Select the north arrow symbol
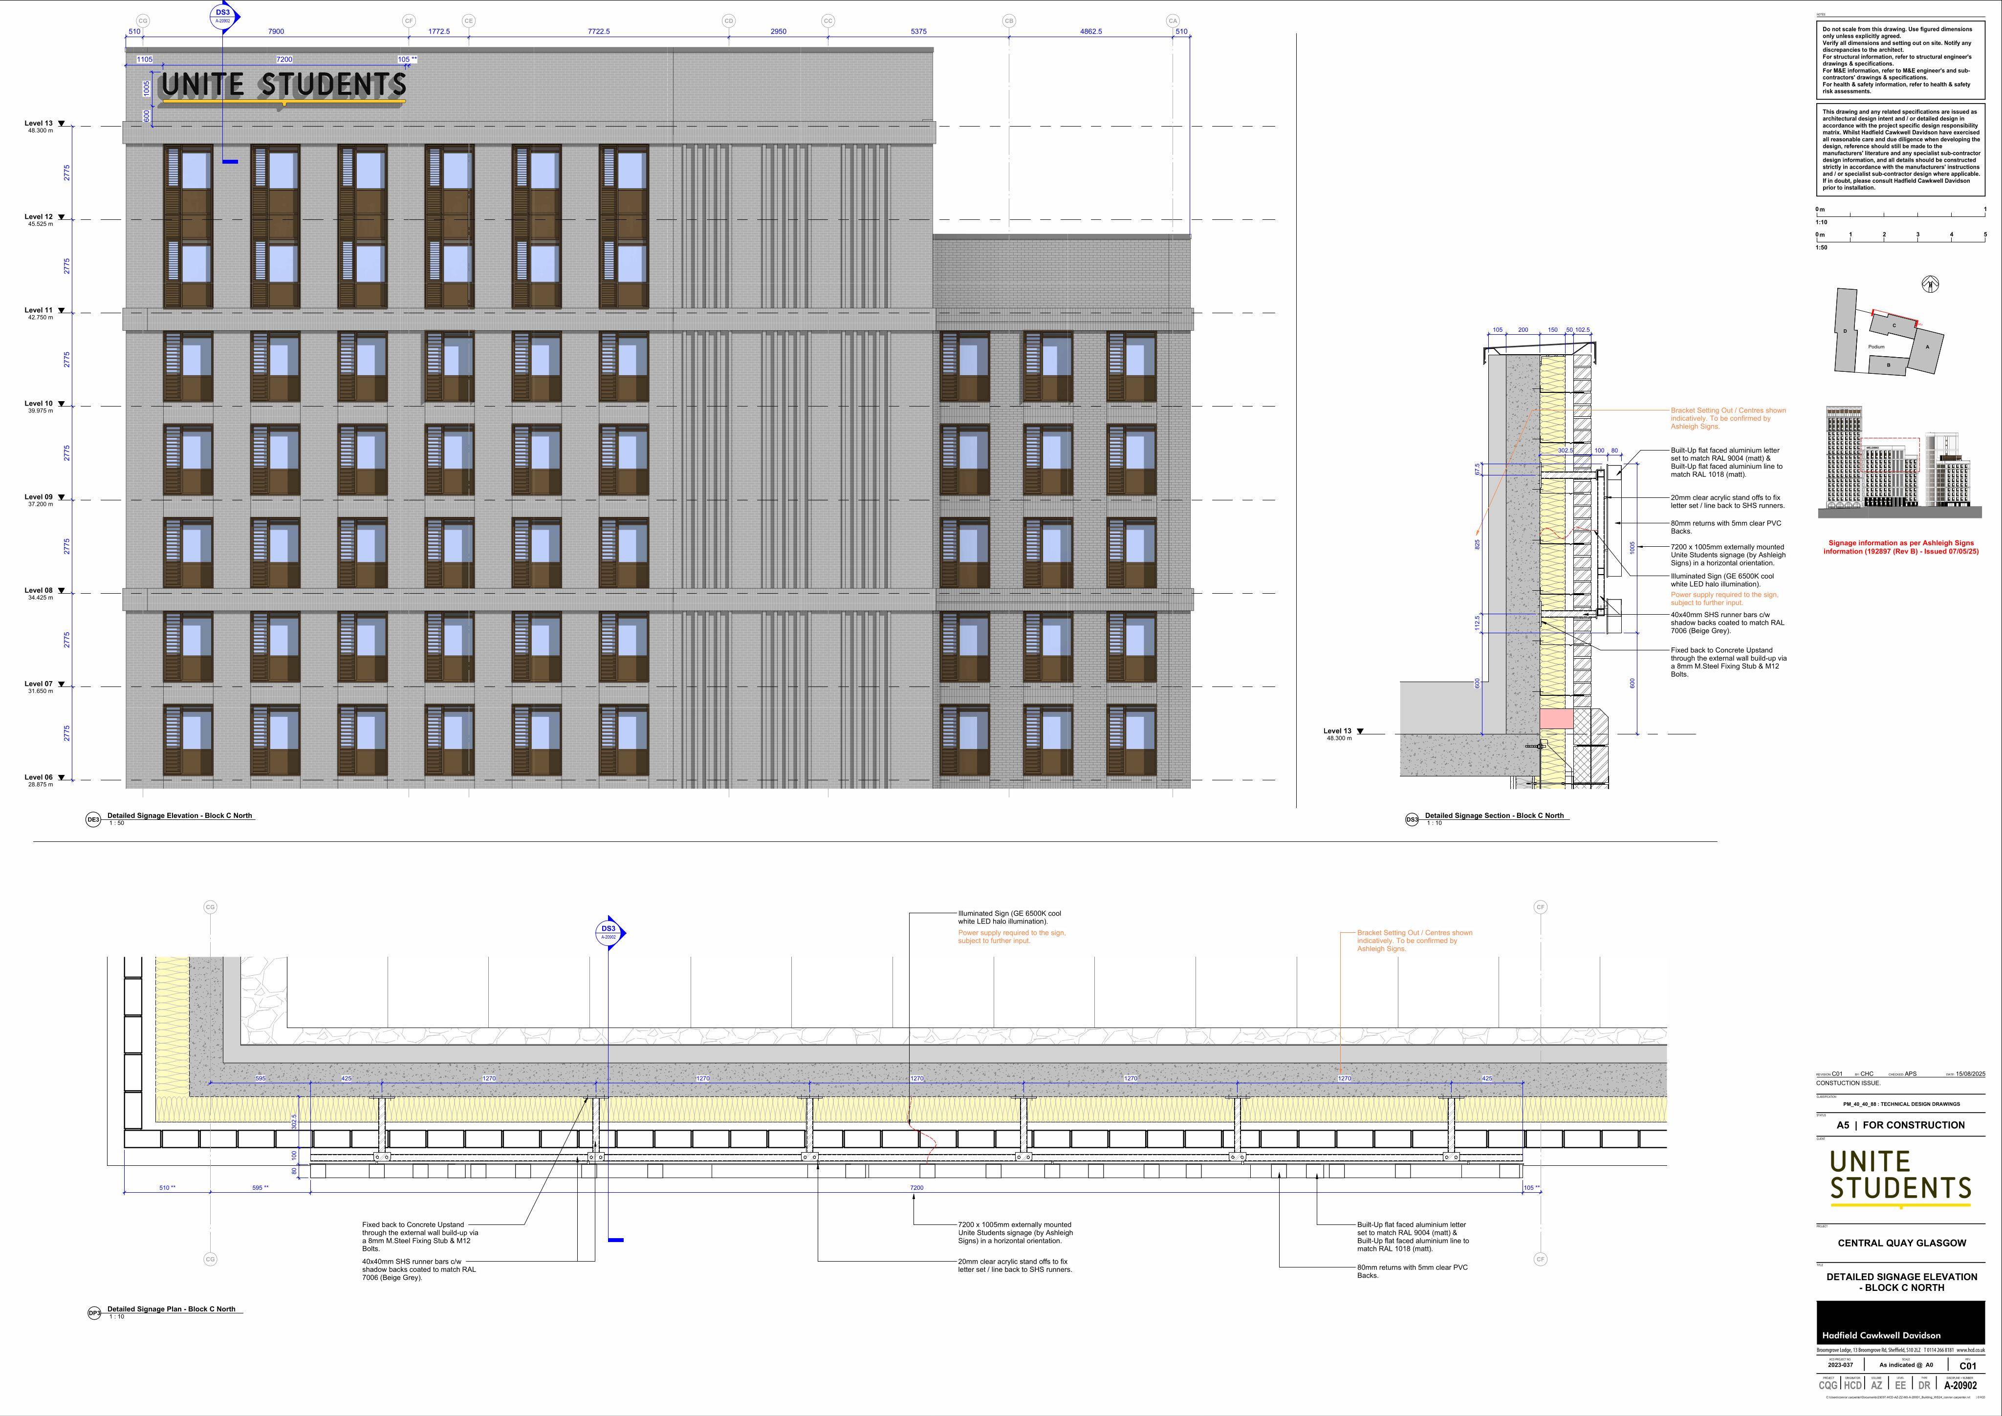Screen dimensions: 2002x1416 pos(1931,283)
